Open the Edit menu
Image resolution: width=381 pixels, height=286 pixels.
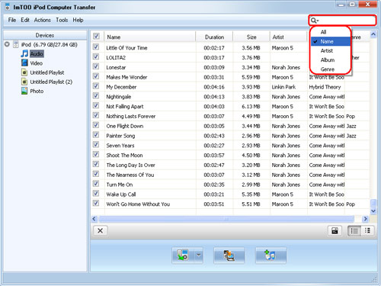coord(25,20)
